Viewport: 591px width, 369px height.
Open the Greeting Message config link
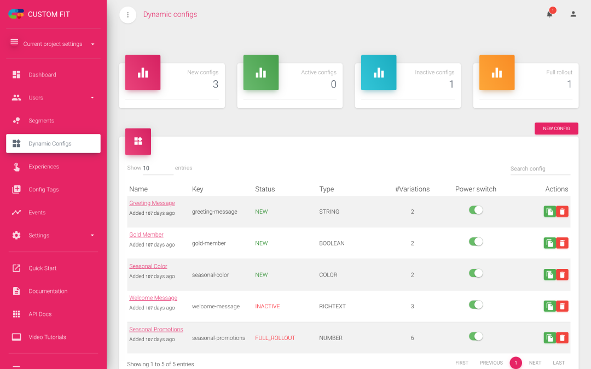pos(152,203)
